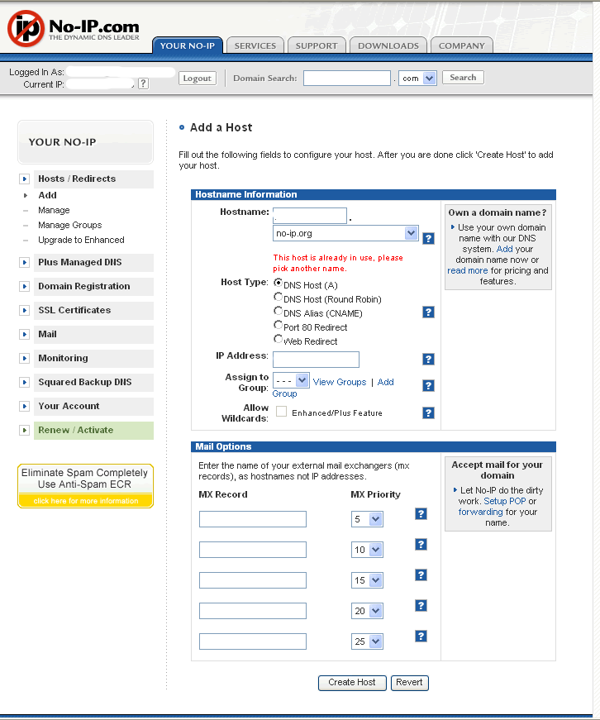This screenshot has height=720, width=600.
Task: Open MX Priority dropdown showing 25
Action: tap(367, 641)
